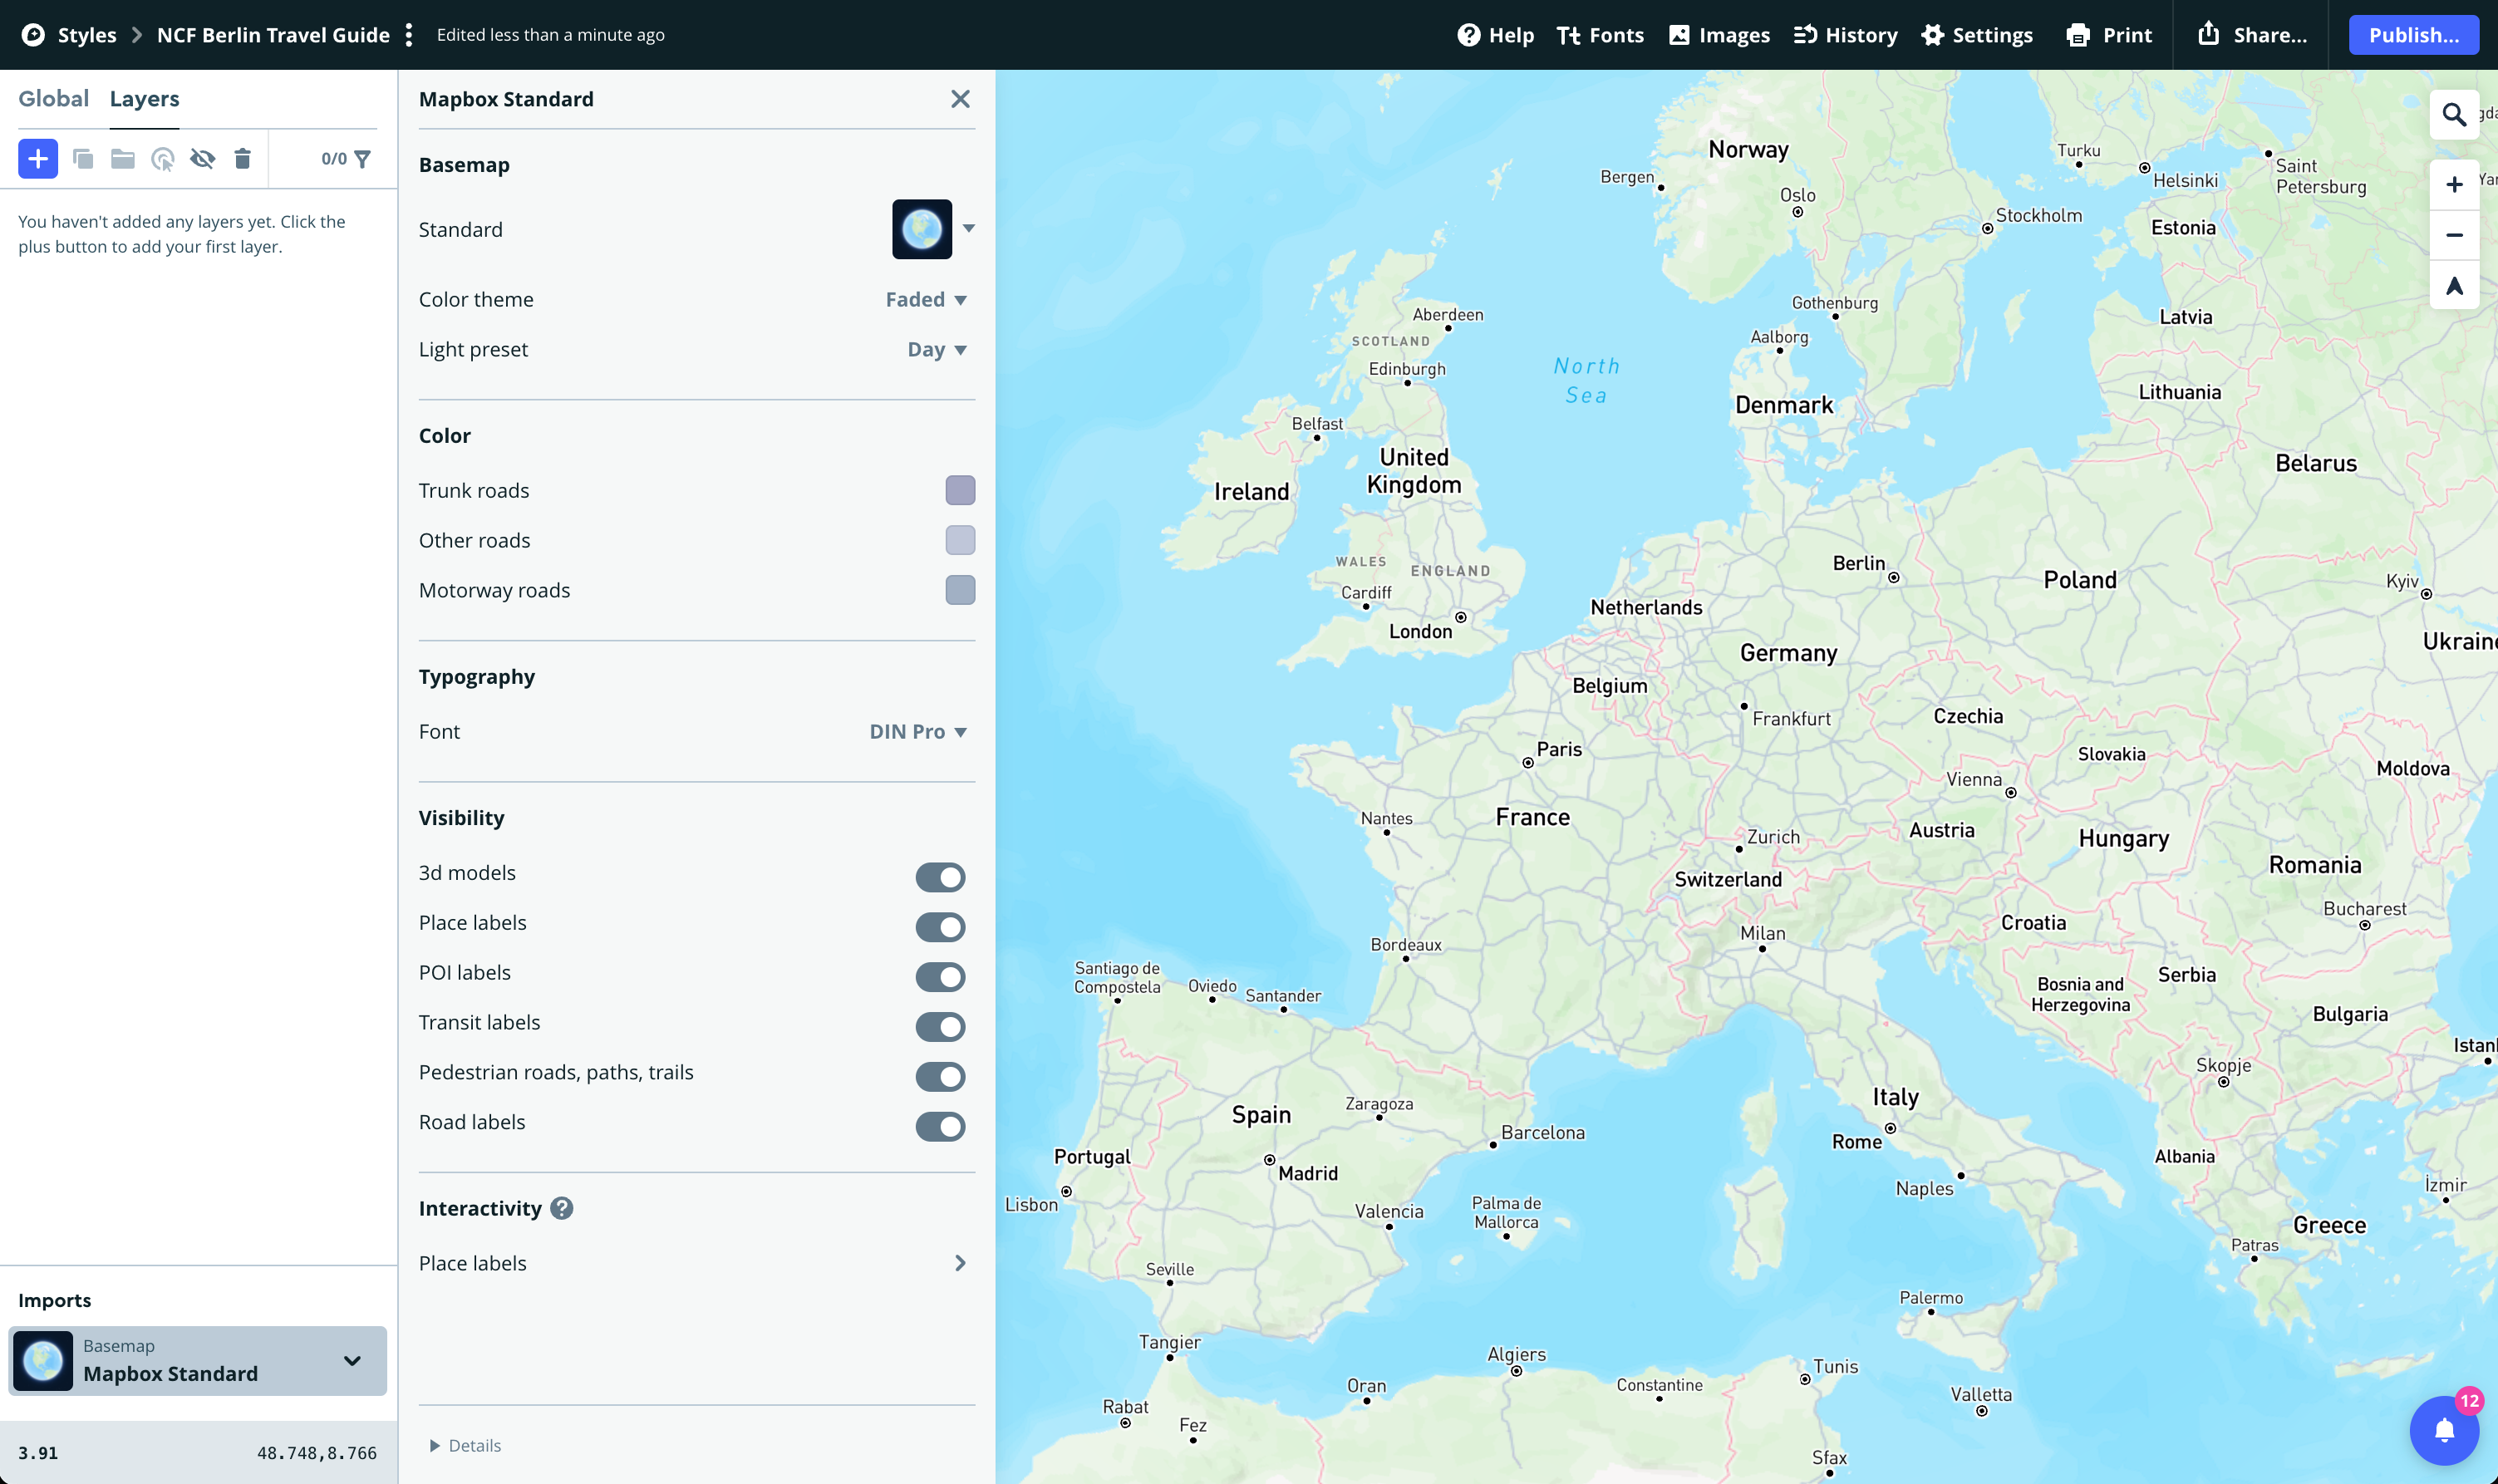2498x1484 pixels.
Task: Click the zoom level value 3.91
Action: tap(38, 1453)
